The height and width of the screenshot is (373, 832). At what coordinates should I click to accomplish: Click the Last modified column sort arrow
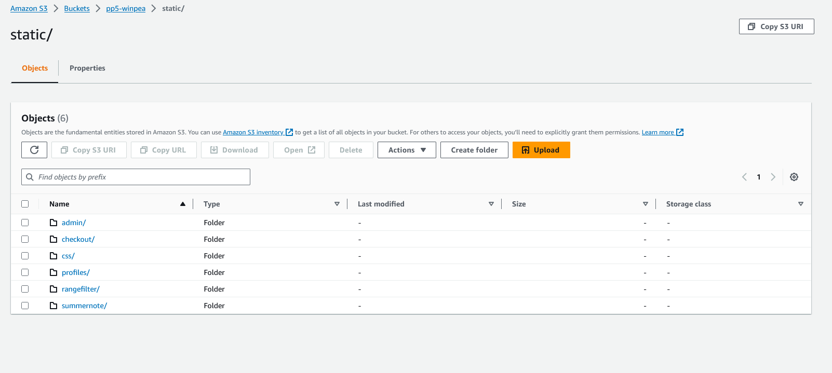point(491,204)
